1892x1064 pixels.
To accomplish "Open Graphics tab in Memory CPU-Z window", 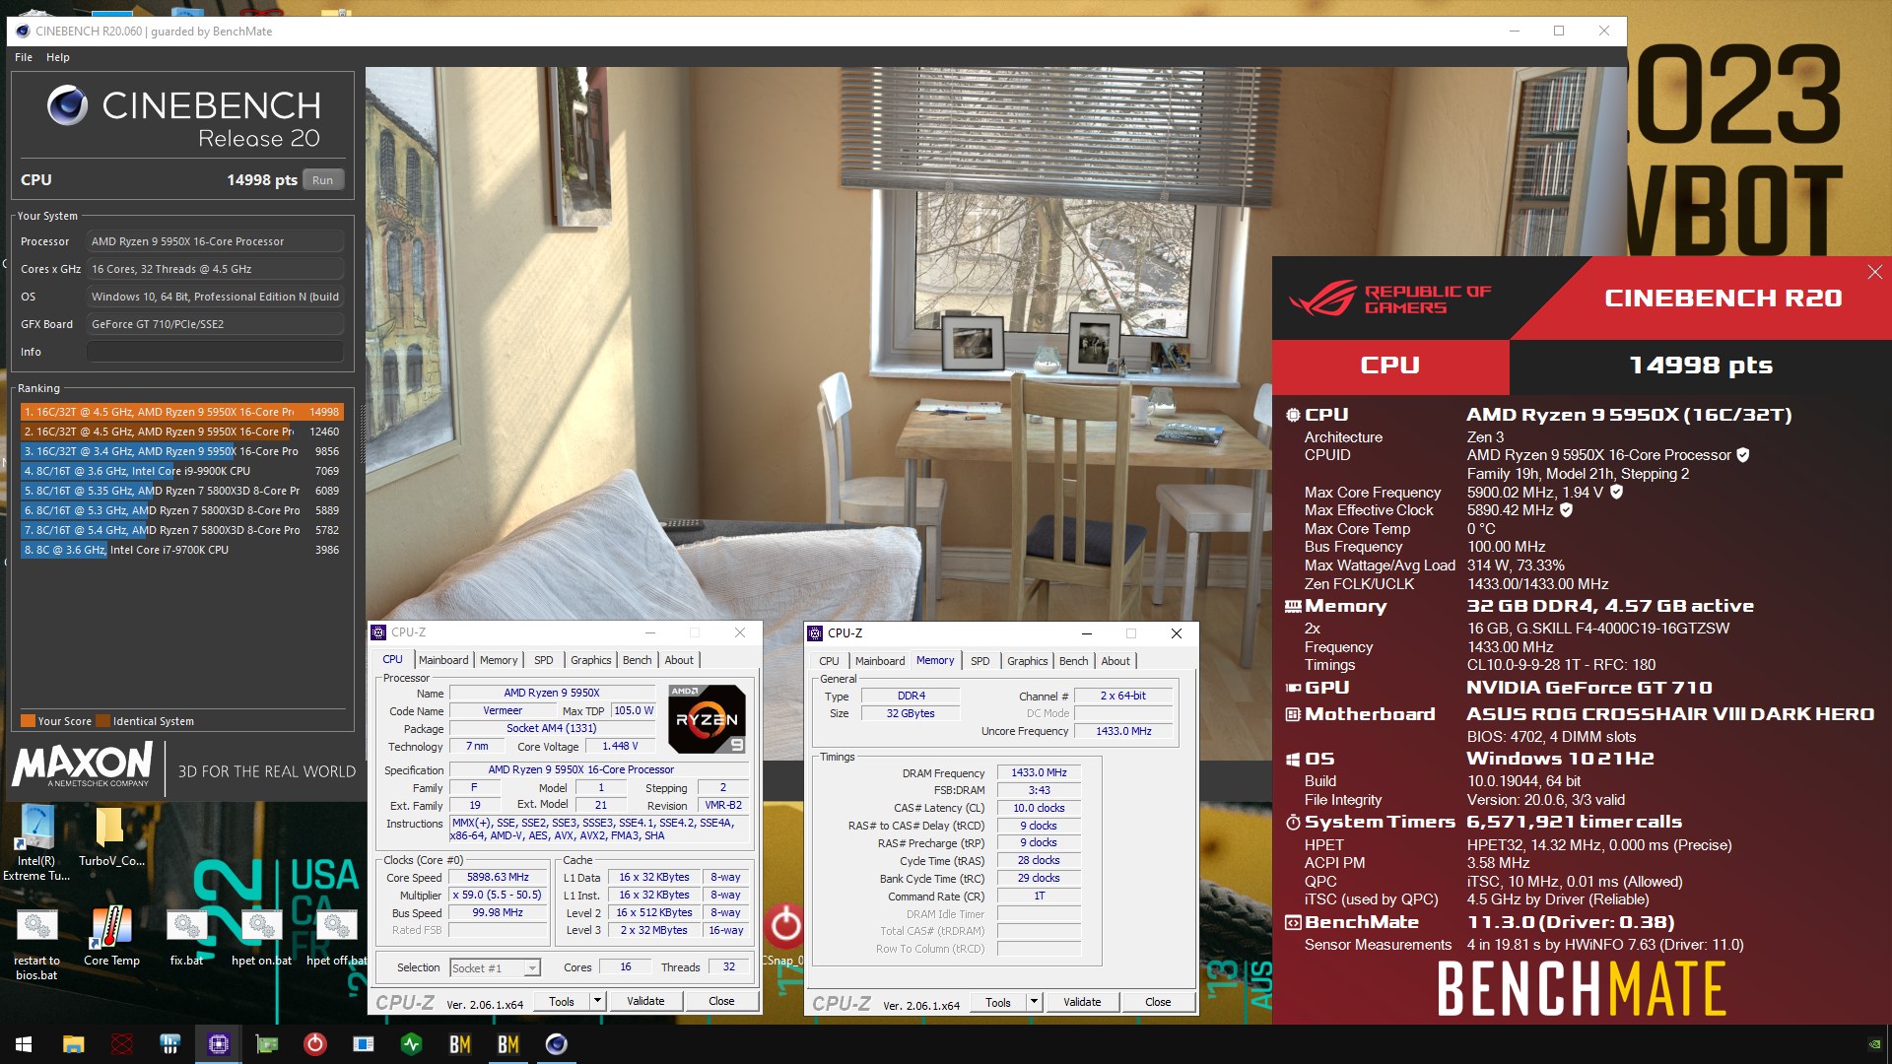I will coord(1027,661).
